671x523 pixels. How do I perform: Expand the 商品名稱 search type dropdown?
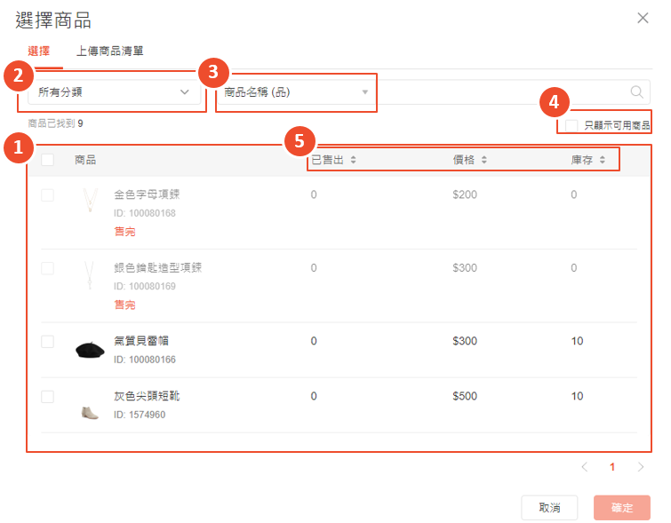coord(295,91)
